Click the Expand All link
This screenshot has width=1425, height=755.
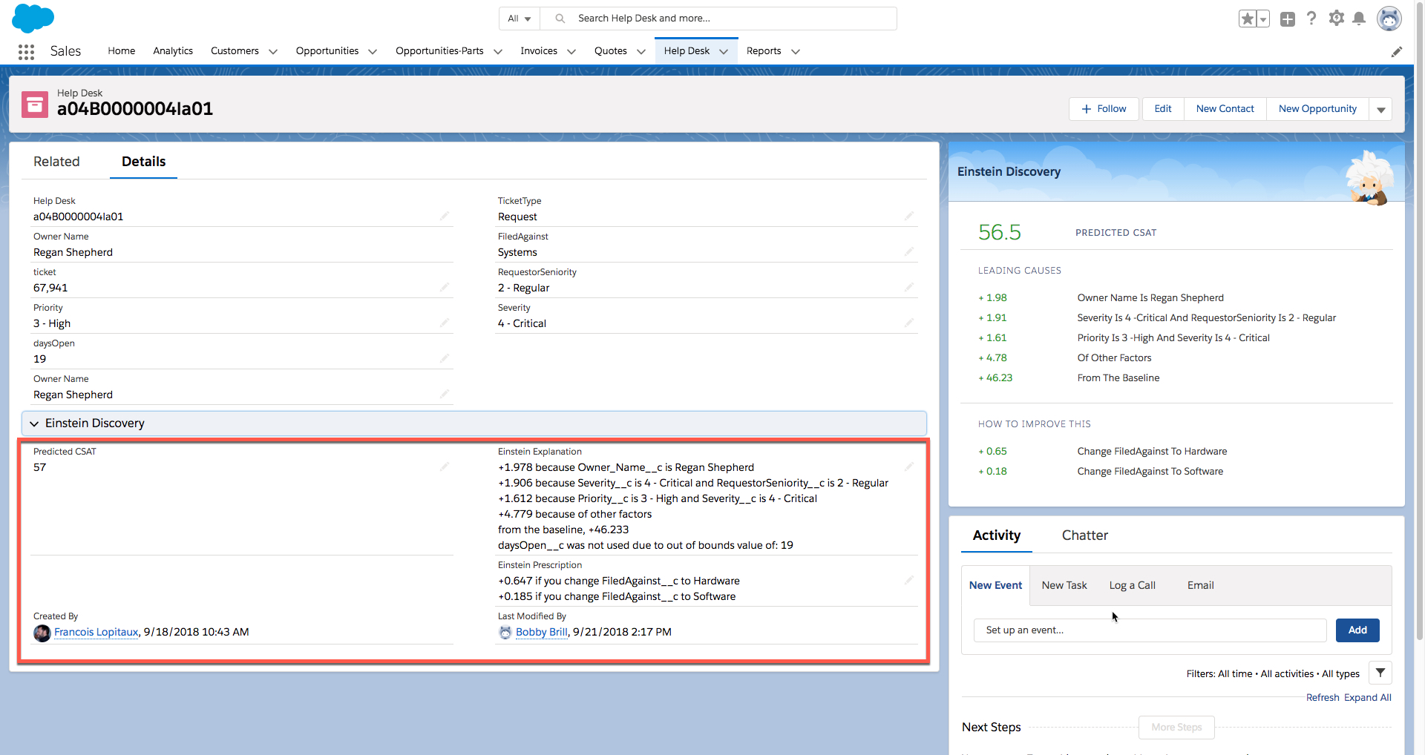point(1368,698)
